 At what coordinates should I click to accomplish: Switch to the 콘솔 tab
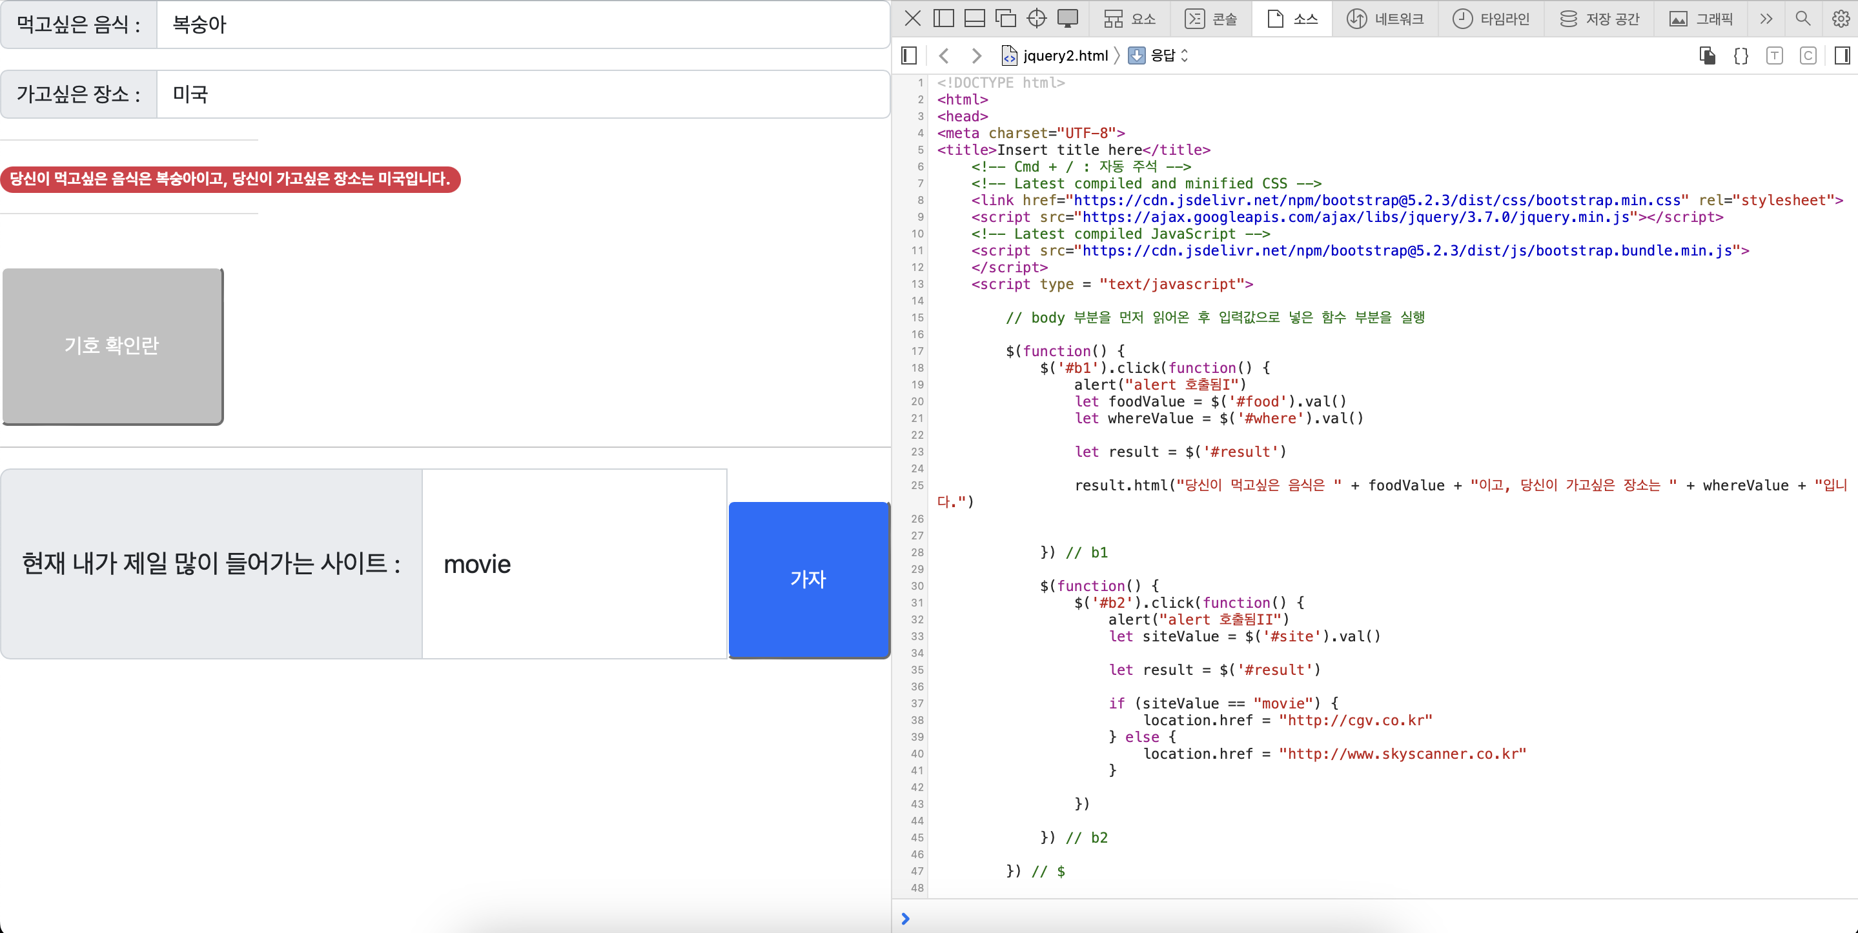point(1211,19)
